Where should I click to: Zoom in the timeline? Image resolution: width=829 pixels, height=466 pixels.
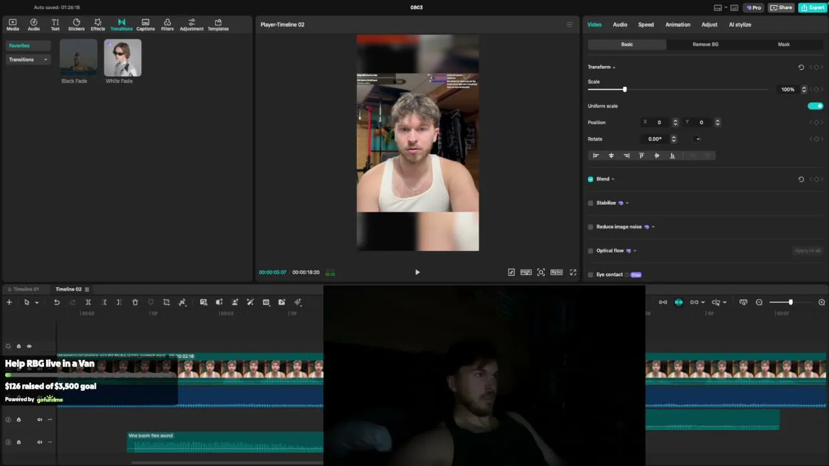(x=822, y=302)
